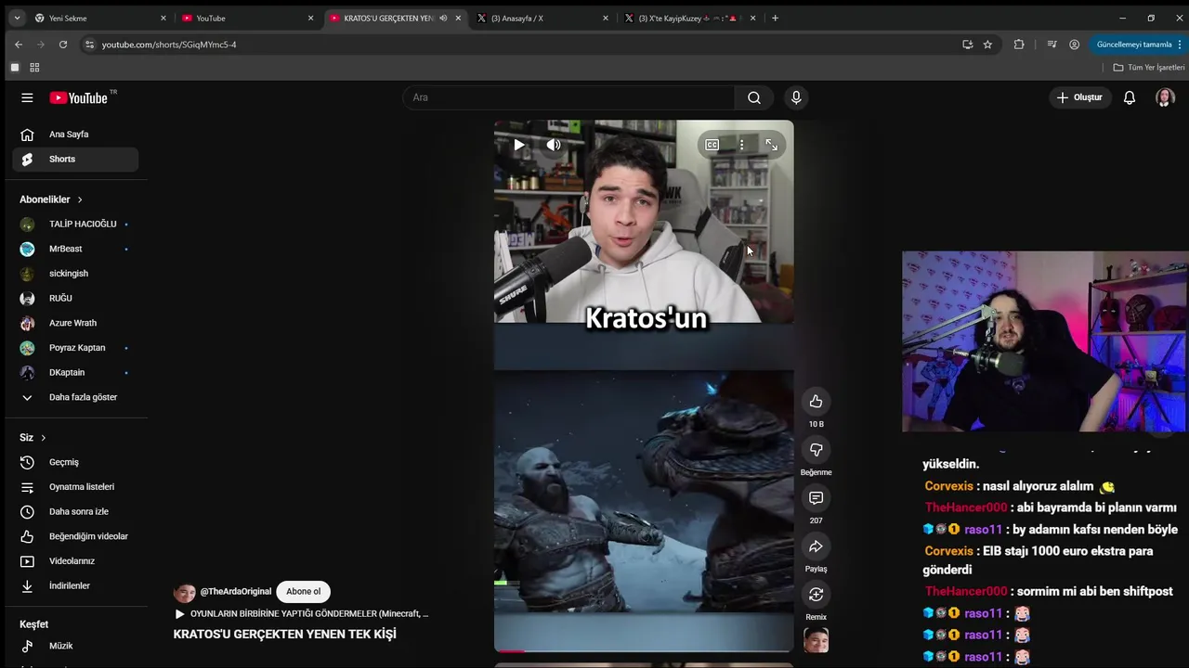Open a new browser tab
Image resolution: width=1189 pixels, height=668 pixels.
(775, 18)
